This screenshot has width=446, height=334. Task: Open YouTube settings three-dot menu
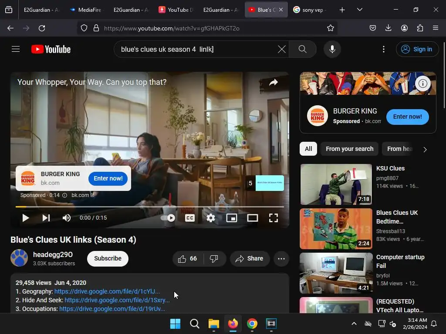(383, 49)
